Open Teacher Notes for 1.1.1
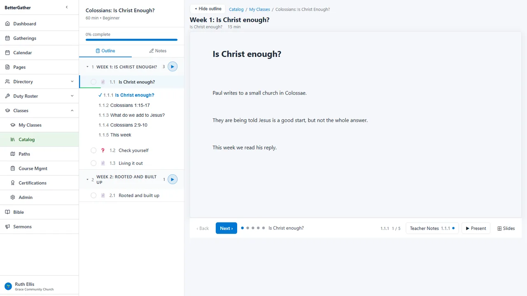 432,228
